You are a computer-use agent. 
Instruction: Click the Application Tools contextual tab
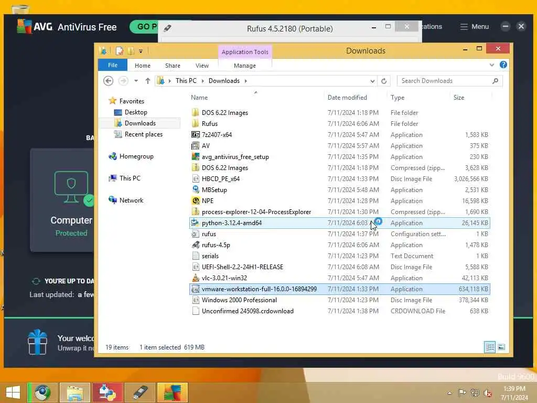click(245, 52)
